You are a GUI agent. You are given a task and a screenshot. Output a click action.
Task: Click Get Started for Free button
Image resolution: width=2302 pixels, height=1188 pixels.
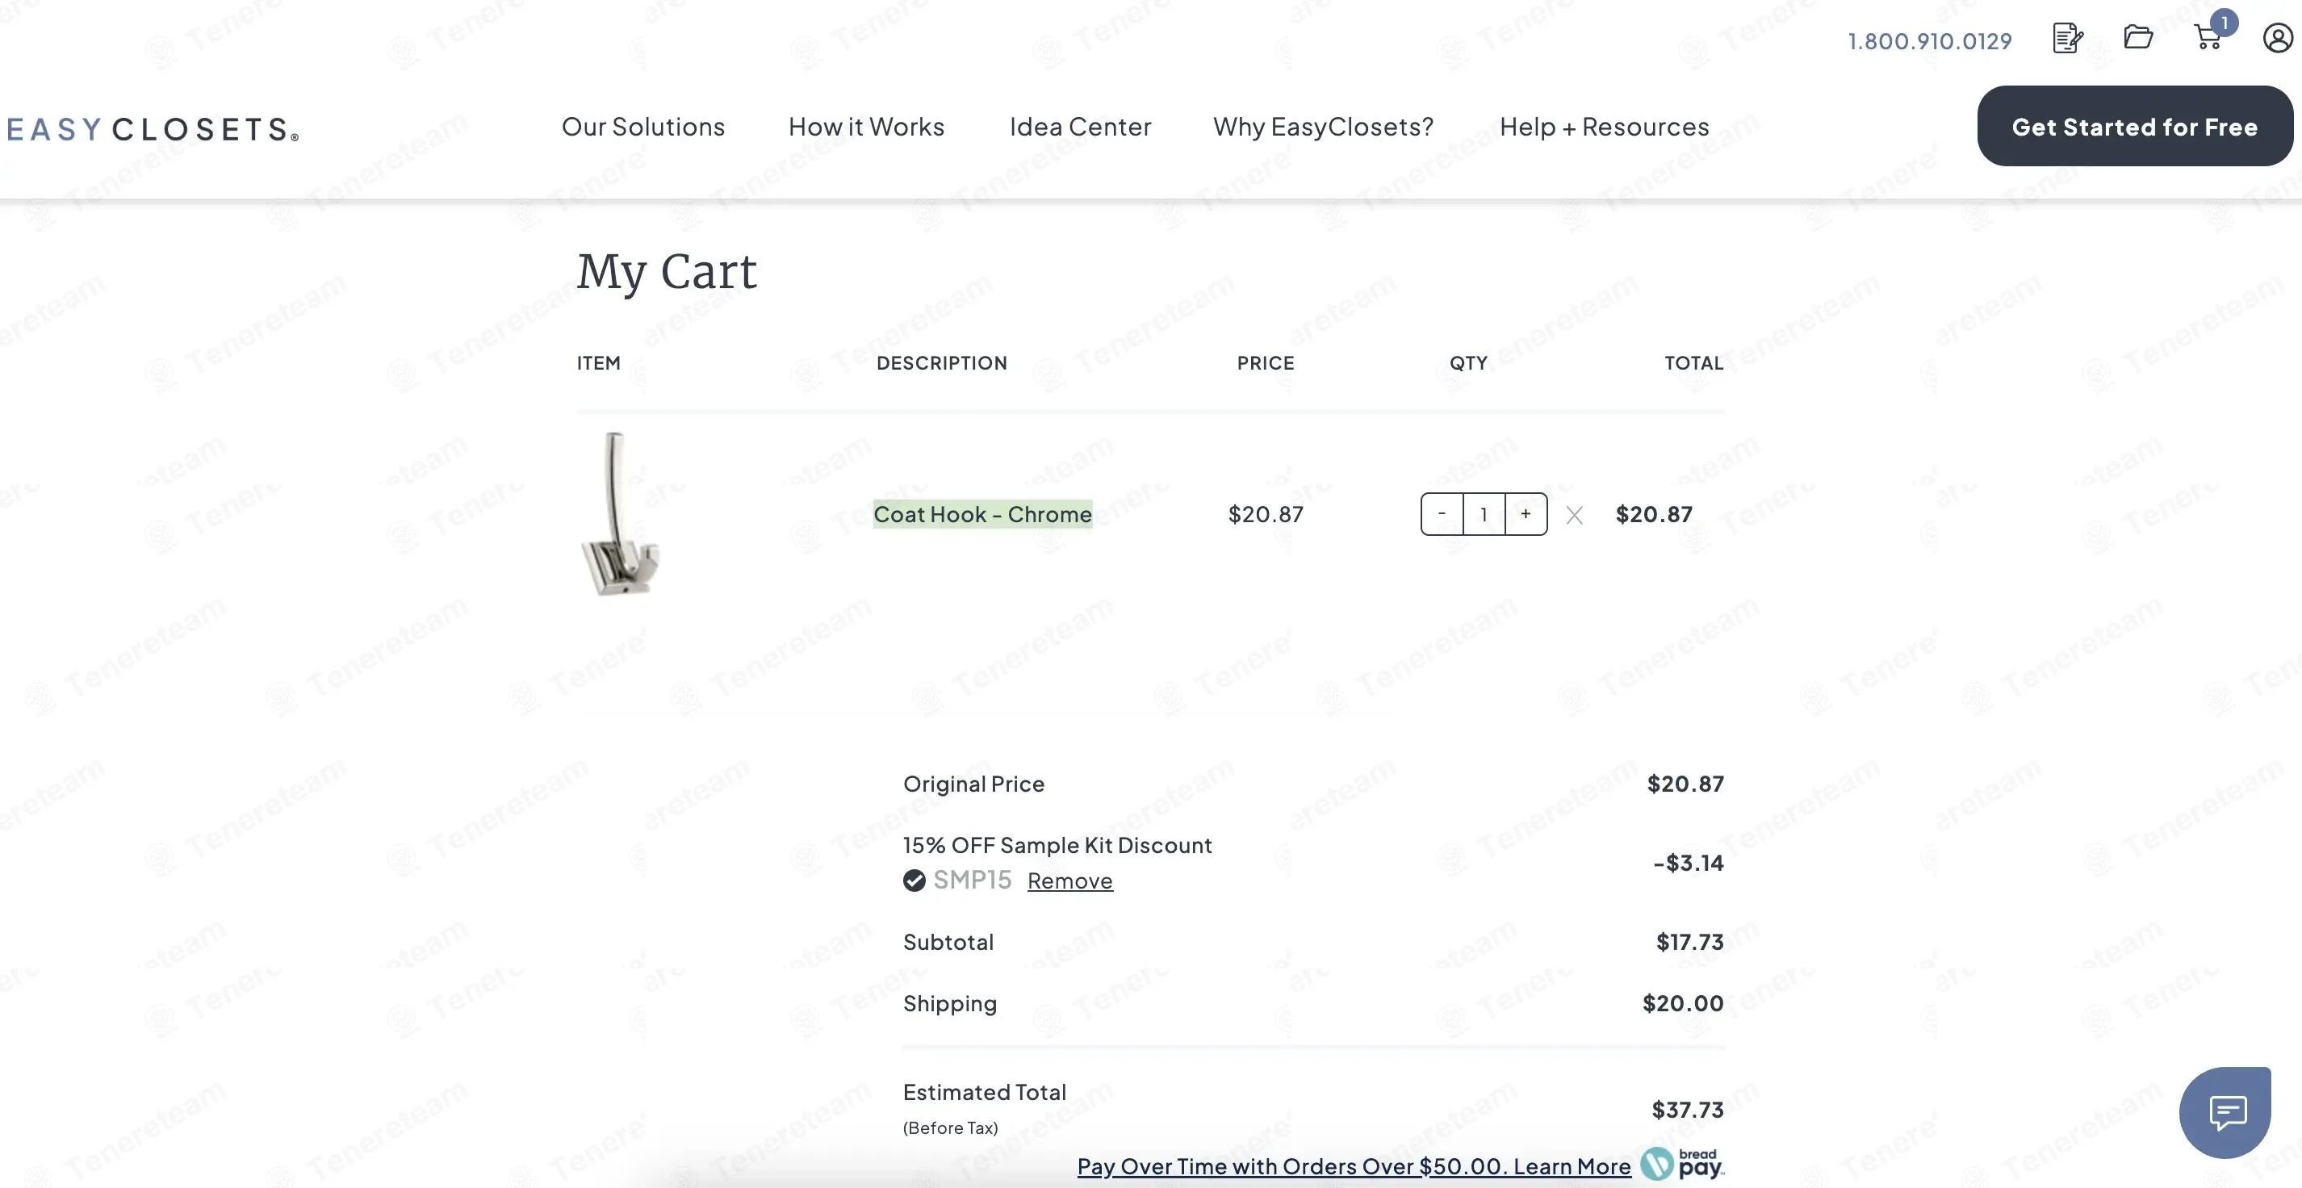(x=2135, y=126)
